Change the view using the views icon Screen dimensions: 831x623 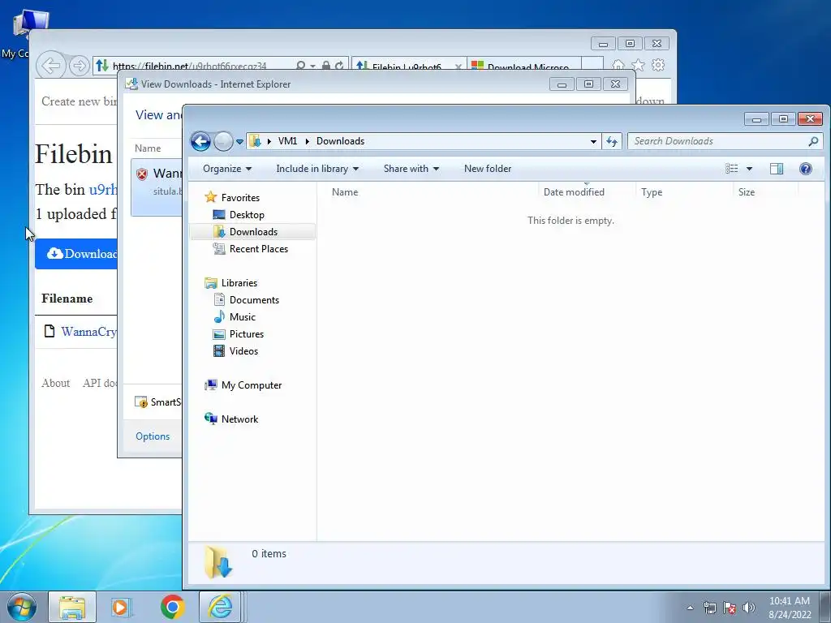(x=732, y=169)
